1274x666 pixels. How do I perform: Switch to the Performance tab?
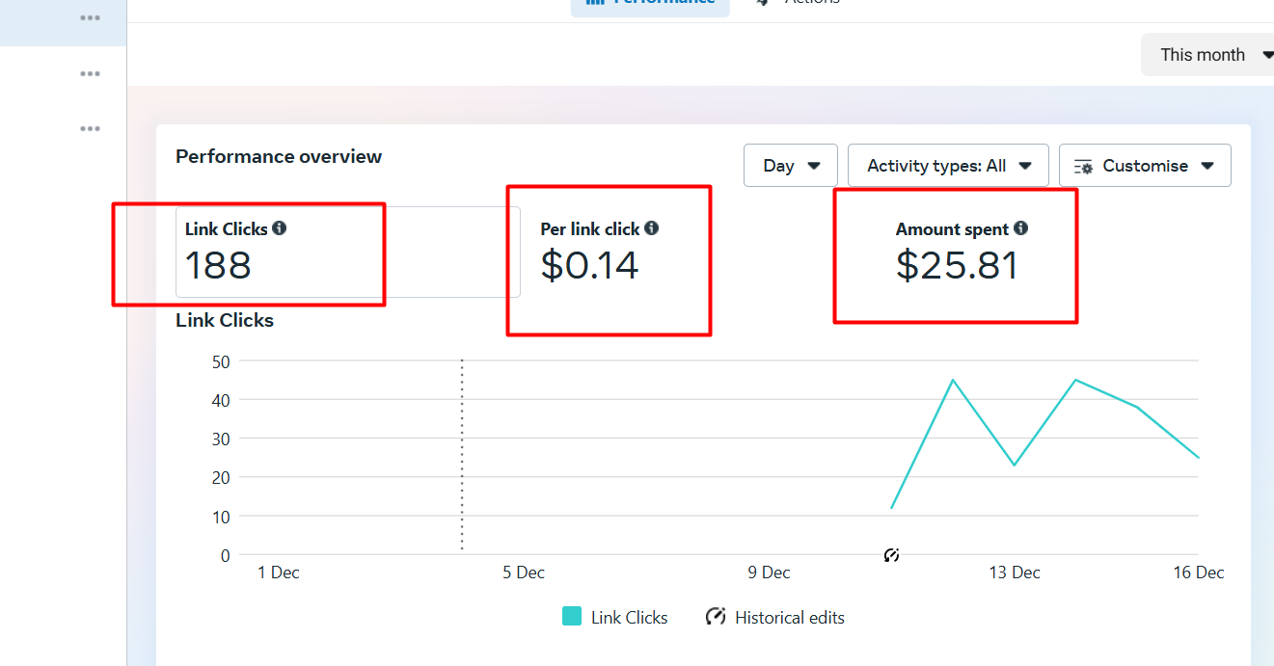click(650, 3)
